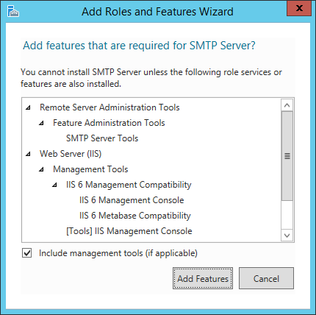Select Management Tools label

tap(90, 169)
